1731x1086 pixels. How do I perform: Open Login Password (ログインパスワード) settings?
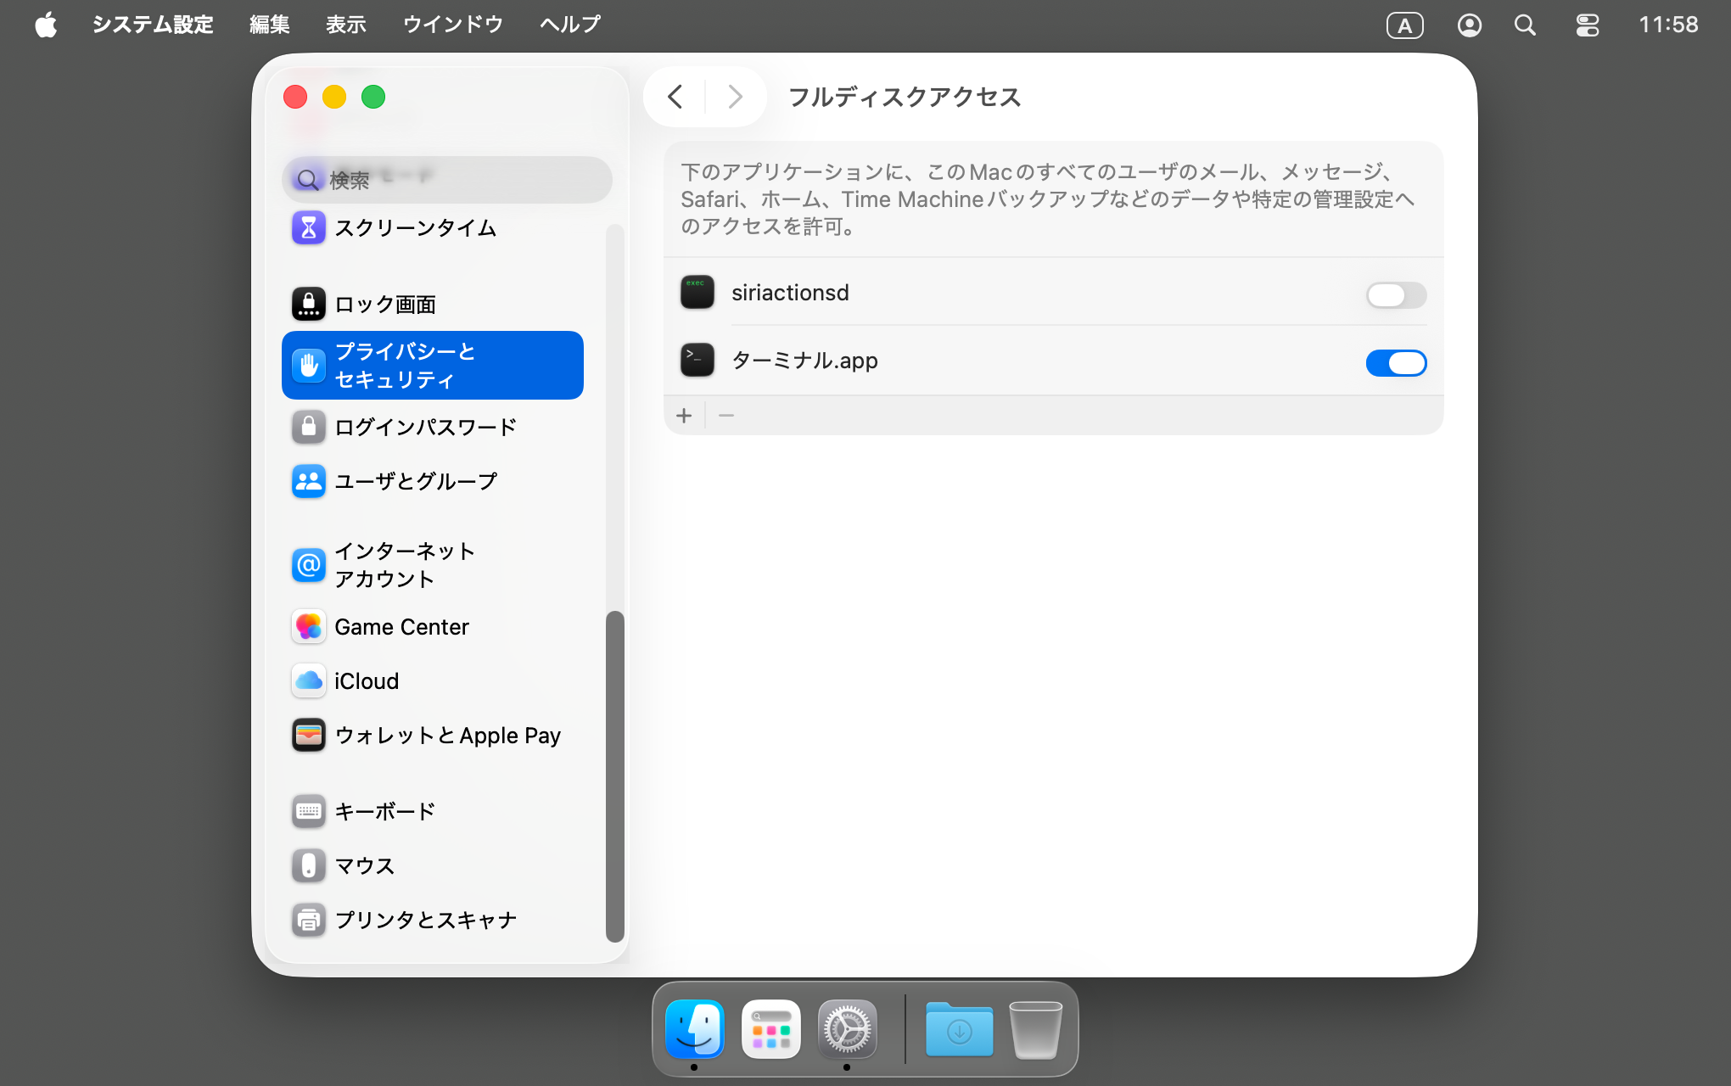(x=424, y=427)
